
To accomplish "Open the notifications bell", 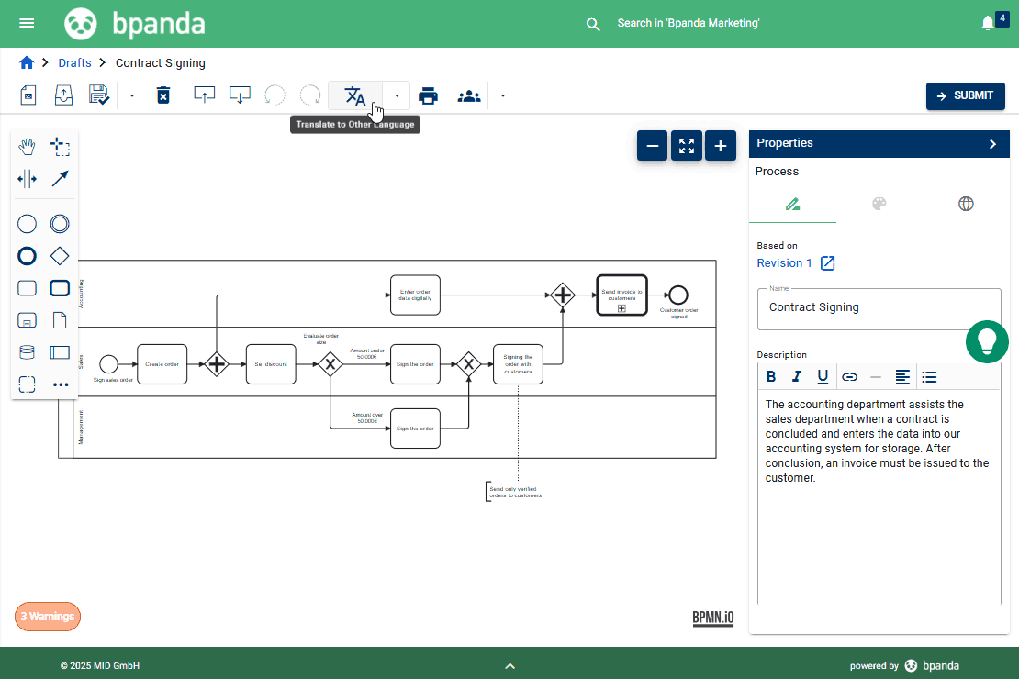I will [988, 23].
